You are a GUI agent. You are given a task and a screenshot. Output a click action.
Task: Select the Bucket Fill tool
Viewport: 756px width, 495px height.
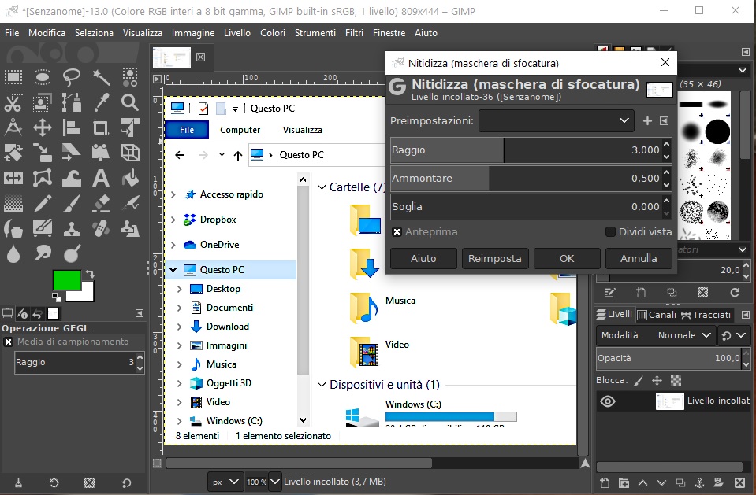click(130, 178)
